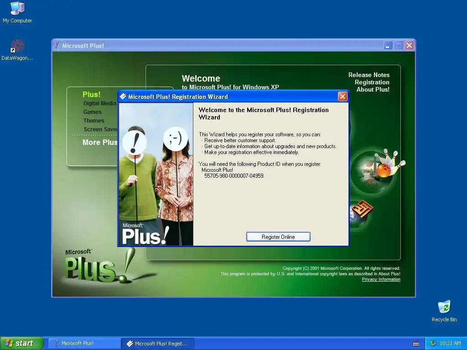The width and height of the screenshot is (467, 350).
Task: Open Release Notes link in Plus! window
Action: (368, 75)
